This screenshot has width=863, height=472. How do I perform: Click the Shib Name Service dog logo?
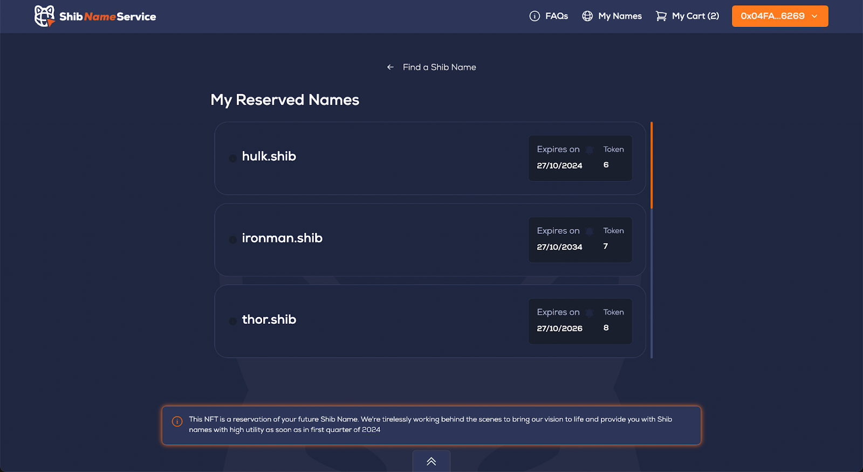click(45, 16)
